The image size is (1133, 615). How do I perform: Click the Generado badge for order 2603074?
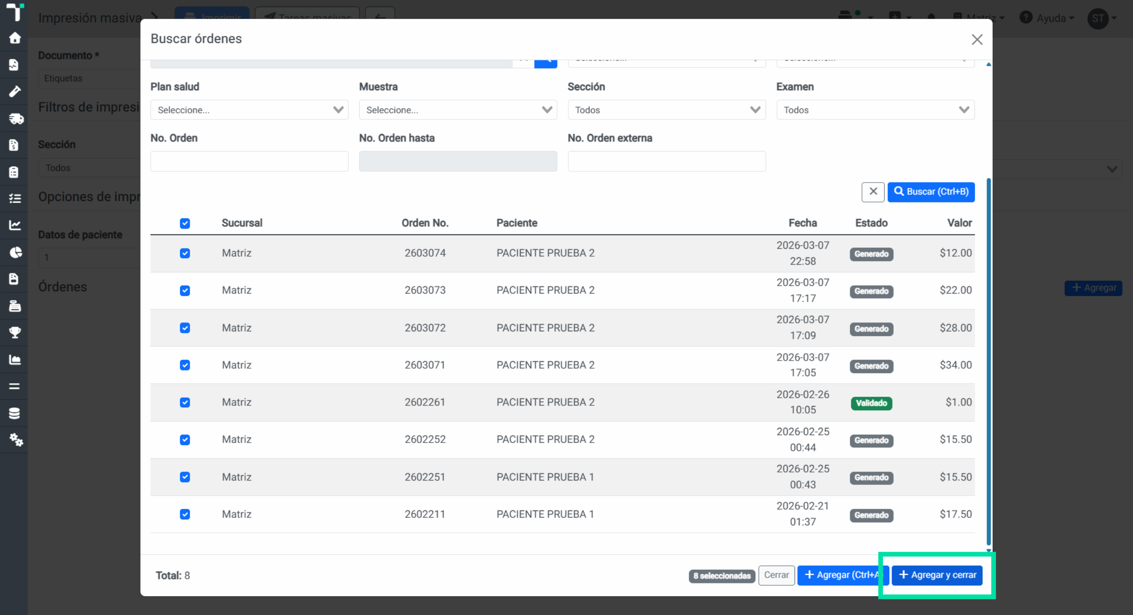871,254
